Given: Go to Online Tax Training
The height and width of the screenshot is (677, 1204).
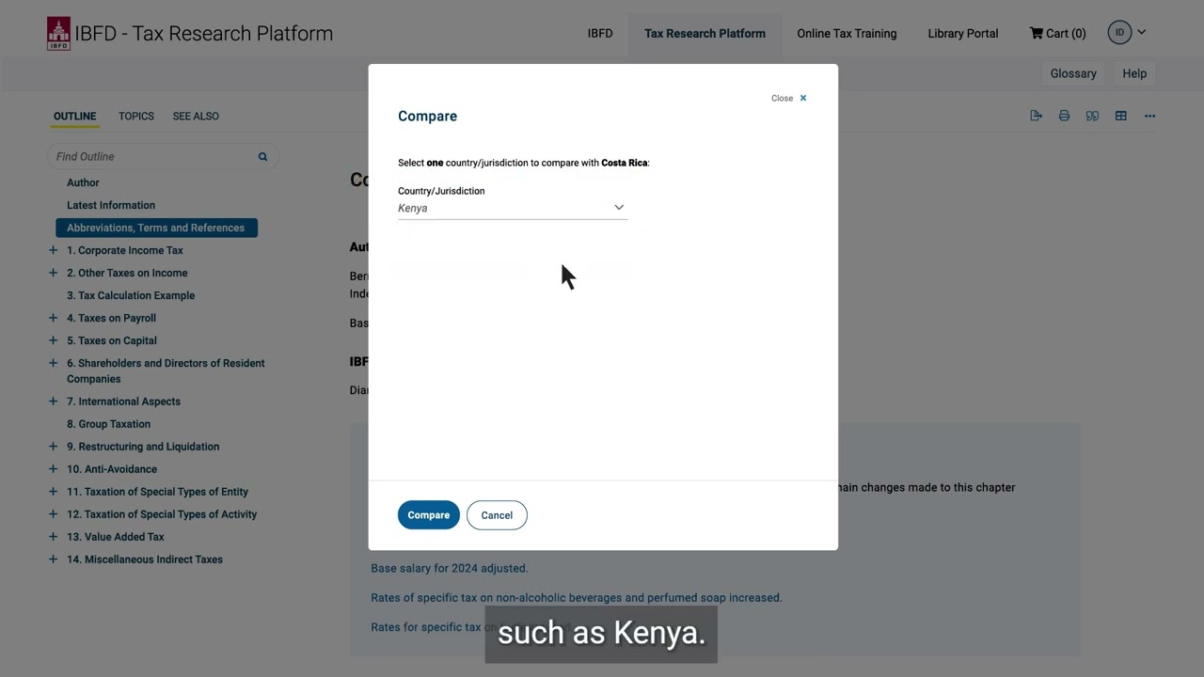Looking at the screenshot, I should (x=847, y=33).
